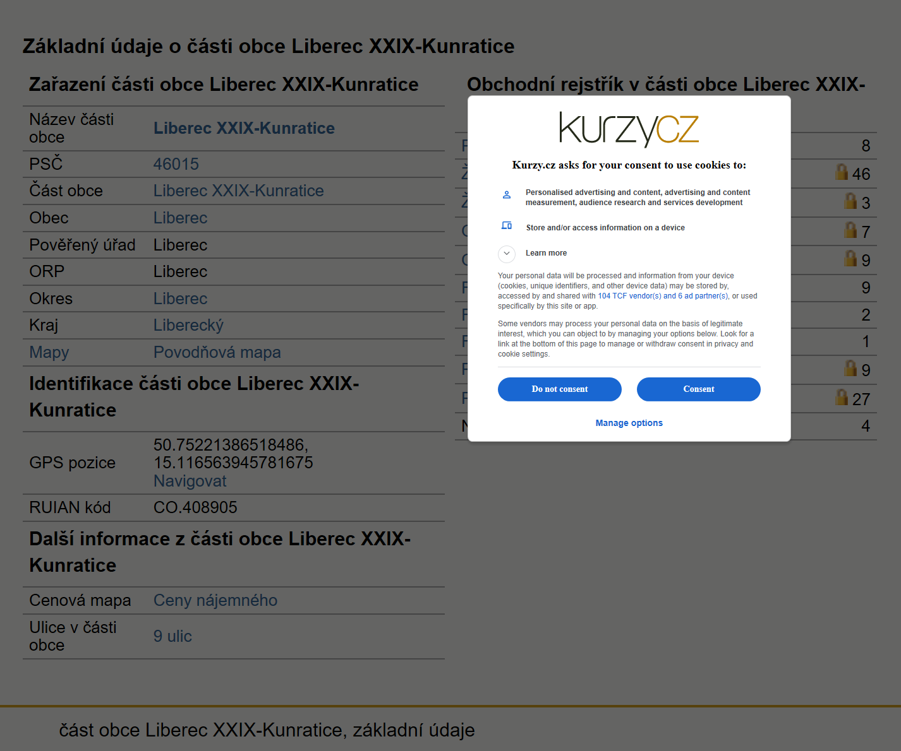Click the Consent button
Screen dimensions: 901x751
[698, 389]
